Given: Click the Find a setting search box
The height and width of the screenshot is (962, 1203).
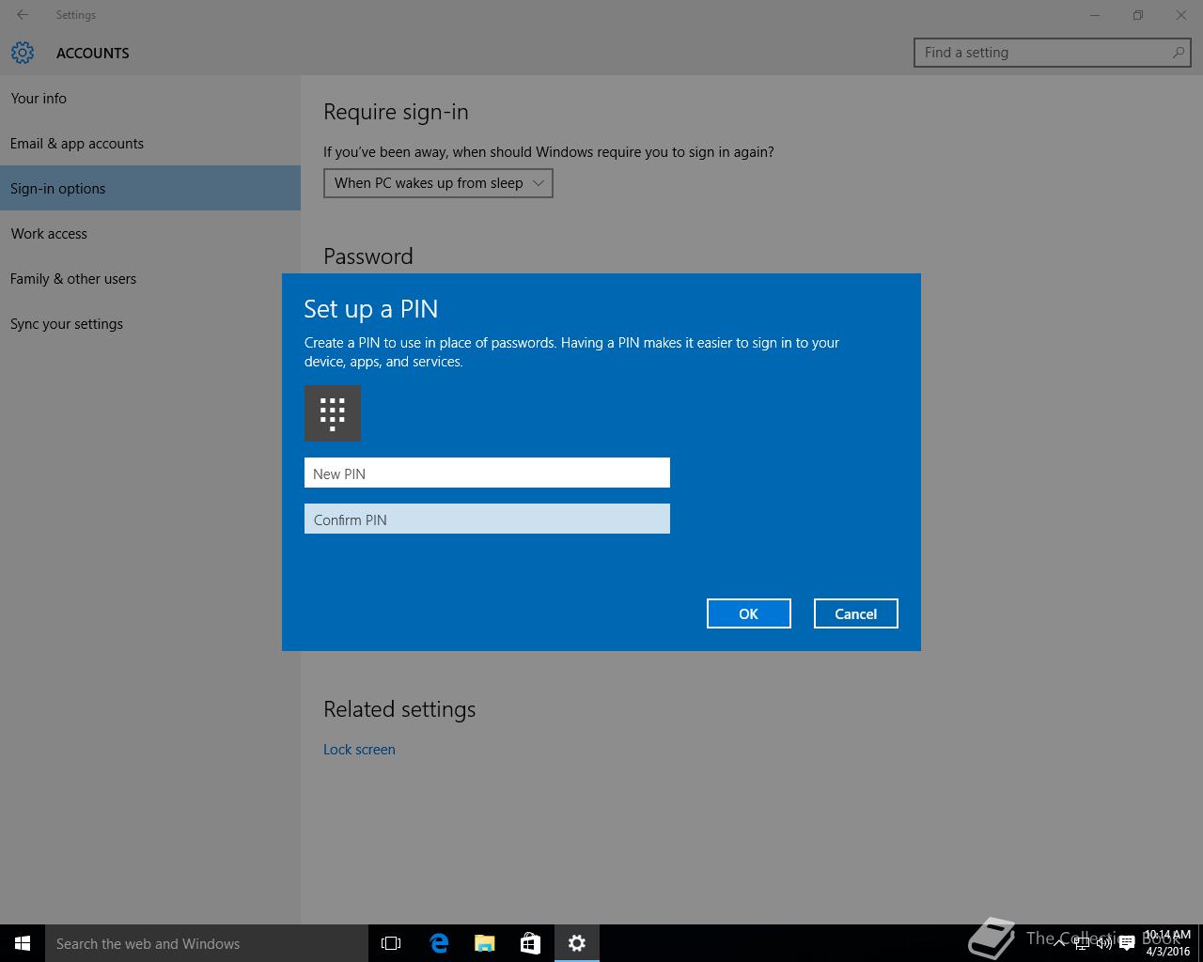Looking at the screenshot, I should [x=1043, y=53].
